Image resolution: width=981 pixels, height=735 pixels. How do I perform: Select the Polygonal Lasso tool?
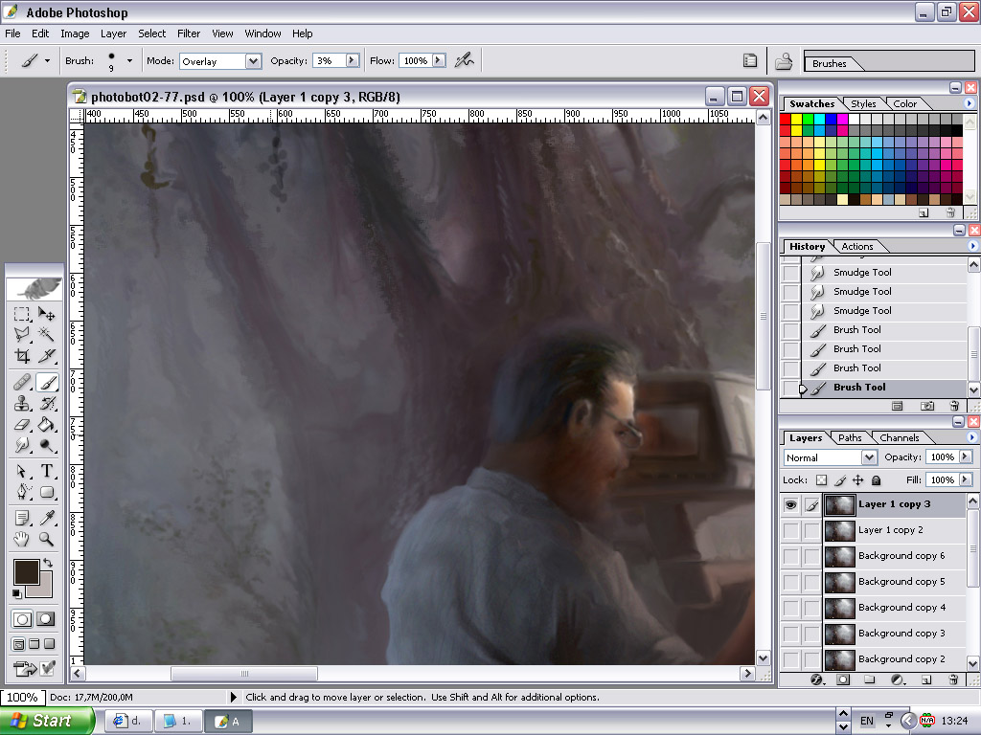pyautogui.click(x=22, y=334)
